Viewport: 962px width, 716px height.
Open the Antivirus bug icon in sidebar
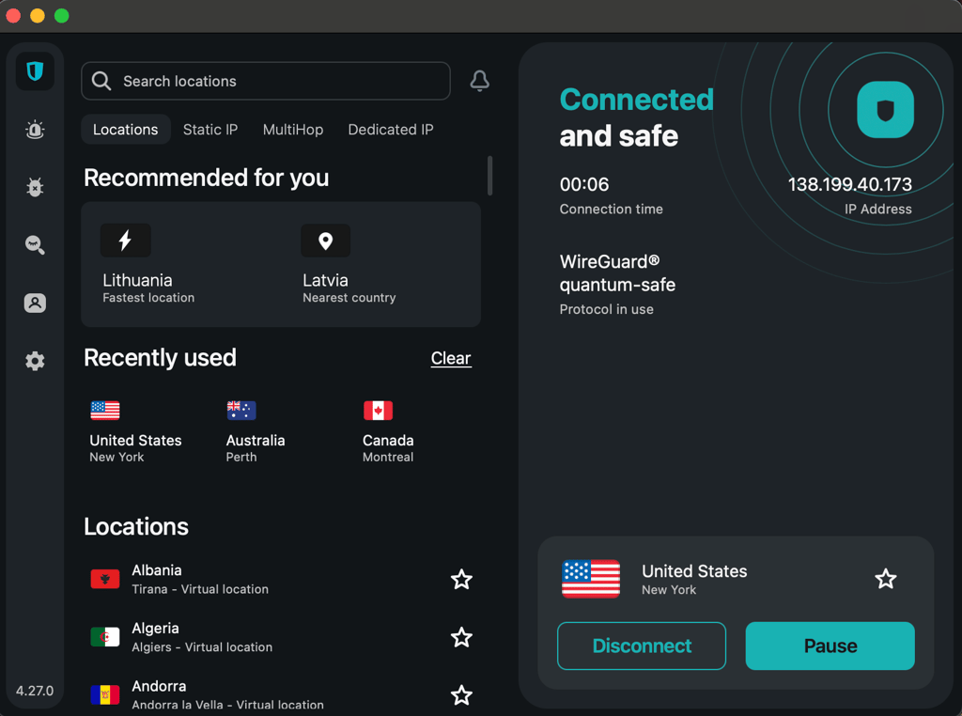click(x=35, y=187)
